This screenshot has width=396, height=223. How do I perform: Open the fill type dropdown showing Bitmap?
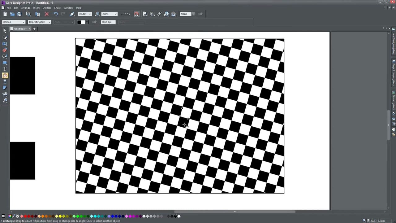click(x=23, y=22)
